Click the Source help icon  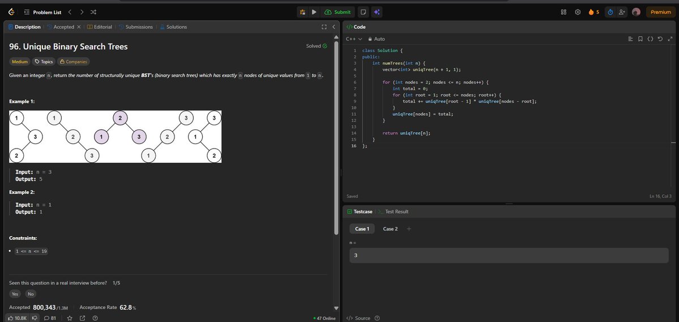pyautogui.click(x=377, y=318)
